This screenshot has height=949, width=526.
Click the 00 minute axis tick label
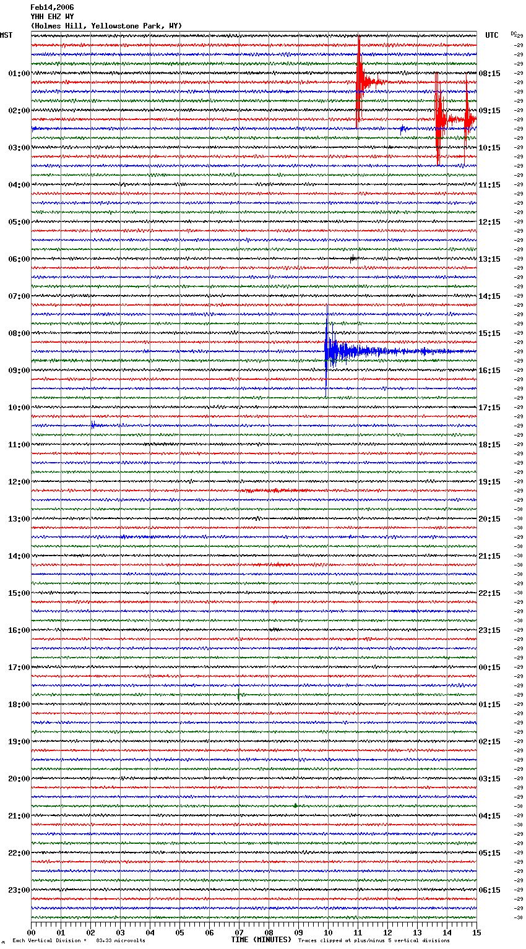click(x=31, y=932)
